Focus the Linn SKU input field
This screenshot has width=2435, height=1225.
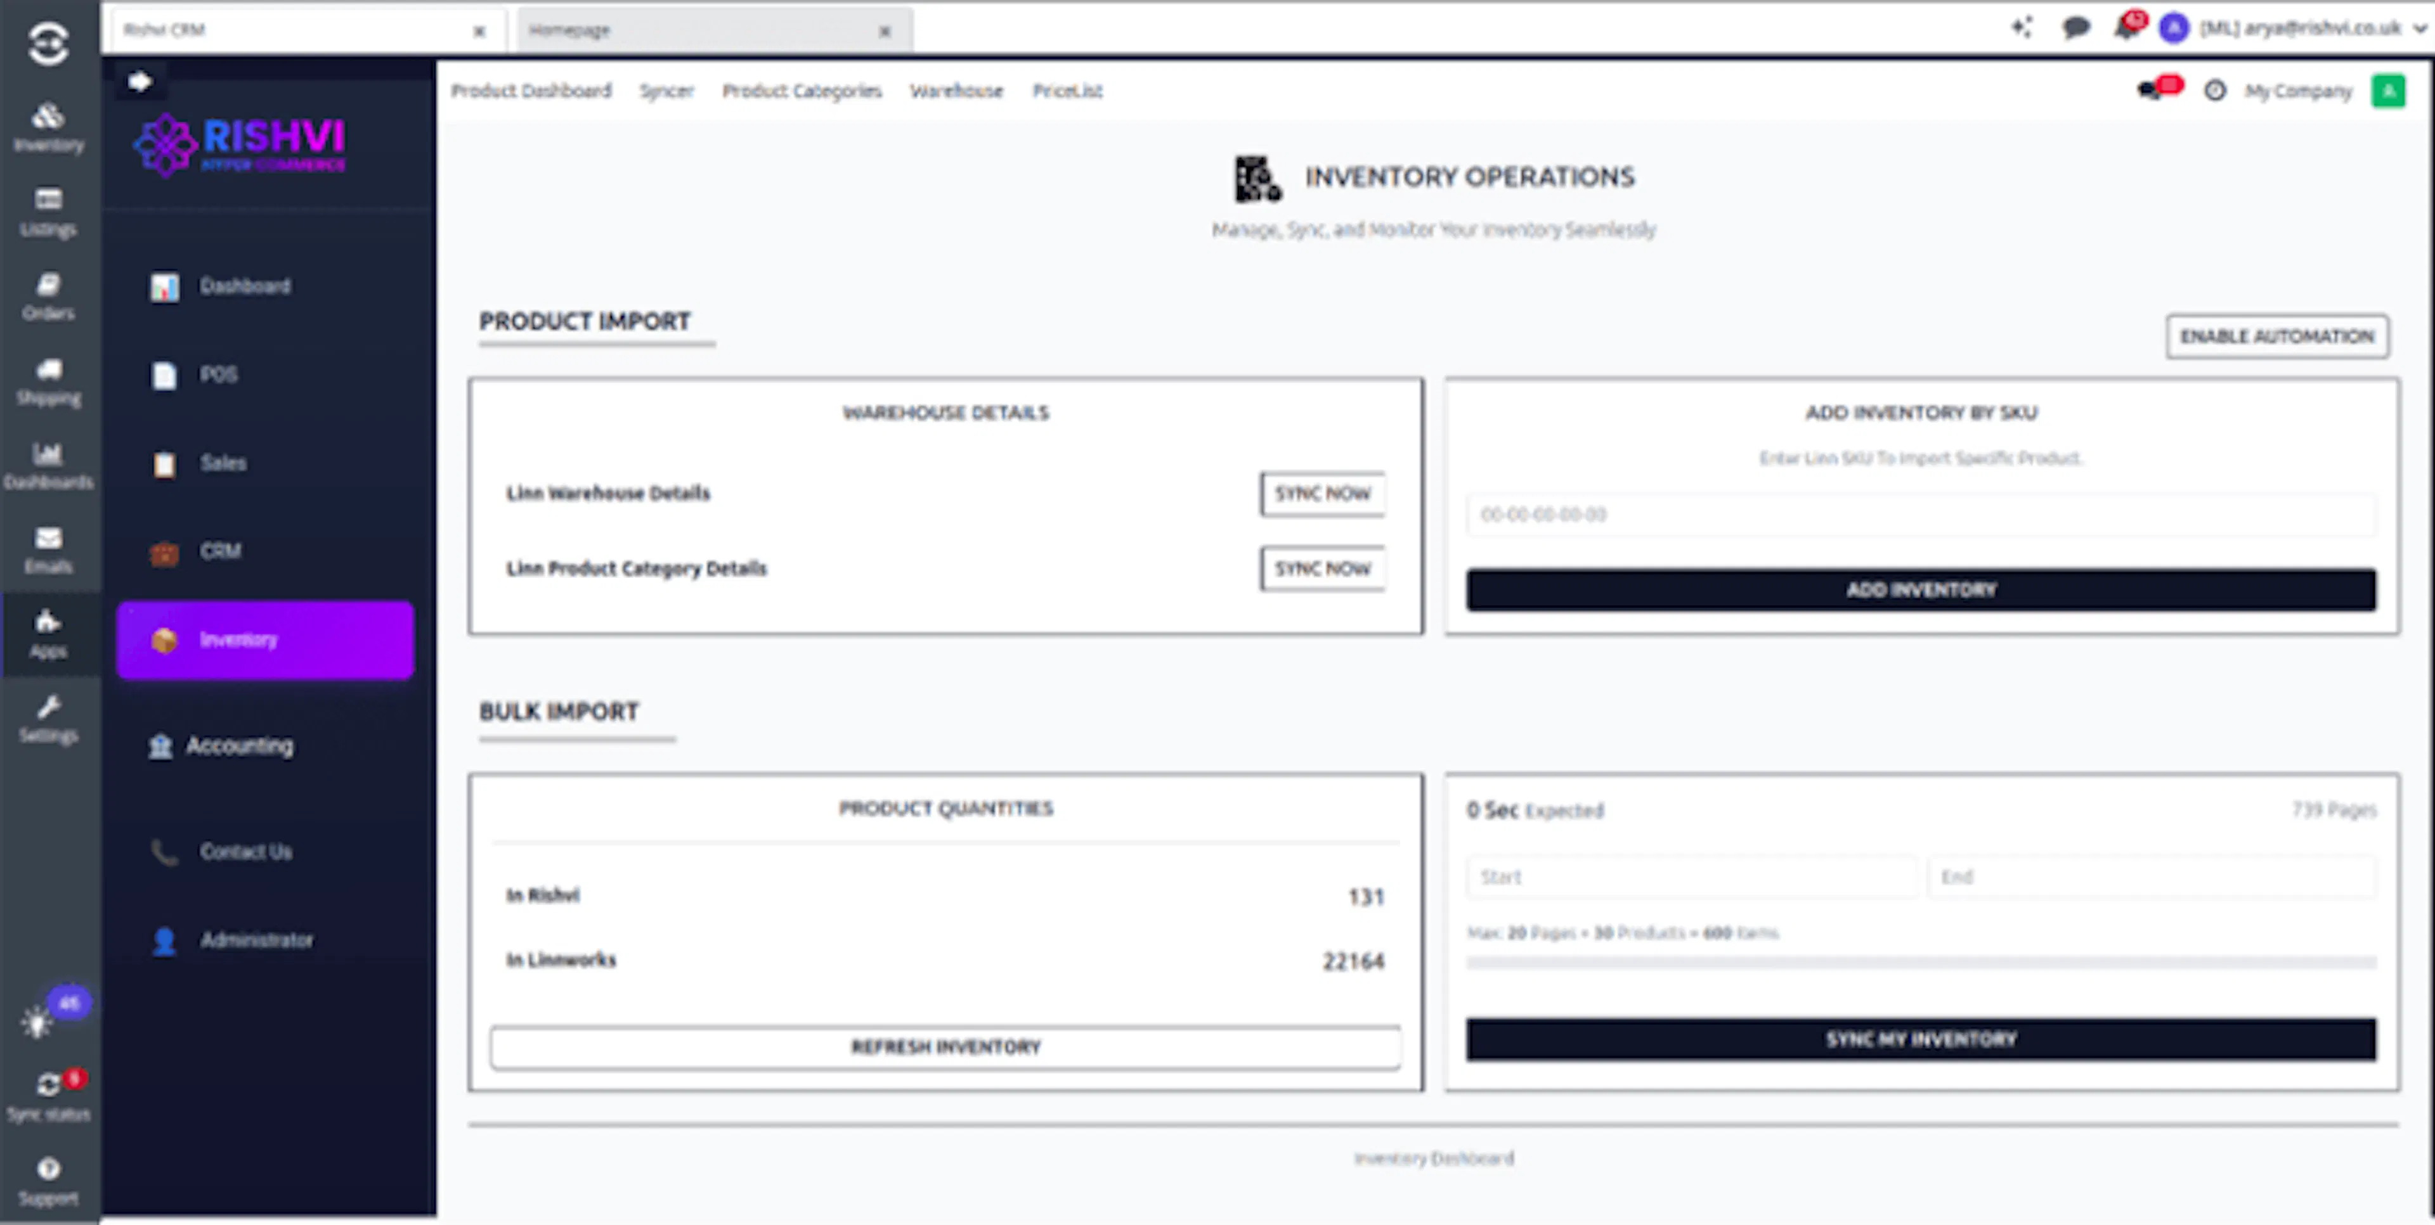coord(1921,515)
